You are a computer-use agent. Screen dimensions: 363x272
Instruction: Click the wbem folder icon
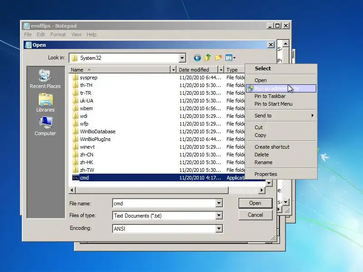[x=75, y=108]
